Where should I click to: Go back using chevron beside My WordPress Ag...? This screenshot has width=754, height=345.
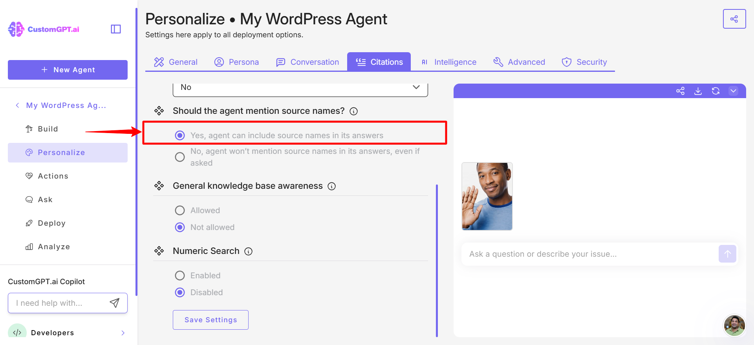(17, 105)
